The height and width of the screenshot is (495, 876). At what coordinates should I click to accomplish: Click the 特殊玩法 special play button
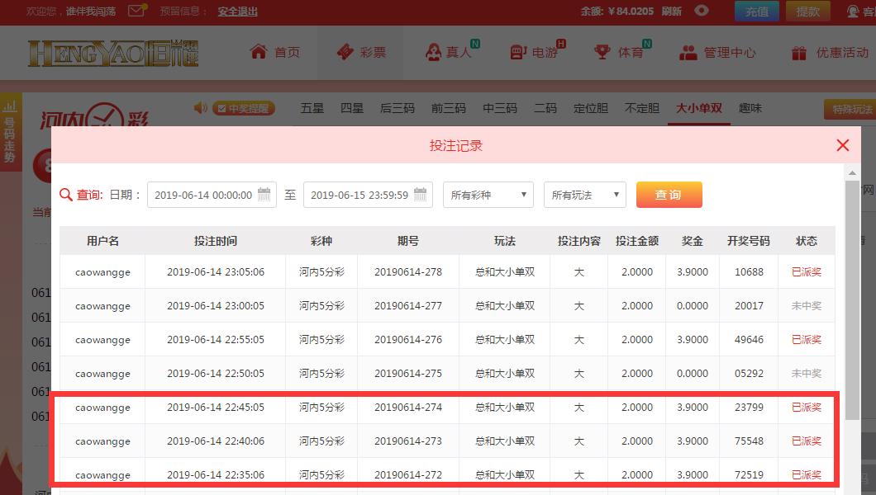850,109
